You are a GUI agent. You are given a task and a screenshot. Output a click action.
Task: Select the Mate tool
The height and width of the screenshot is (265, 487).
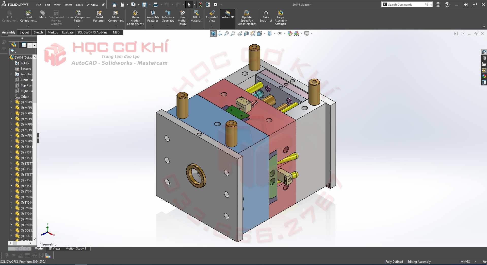(43, 15)
